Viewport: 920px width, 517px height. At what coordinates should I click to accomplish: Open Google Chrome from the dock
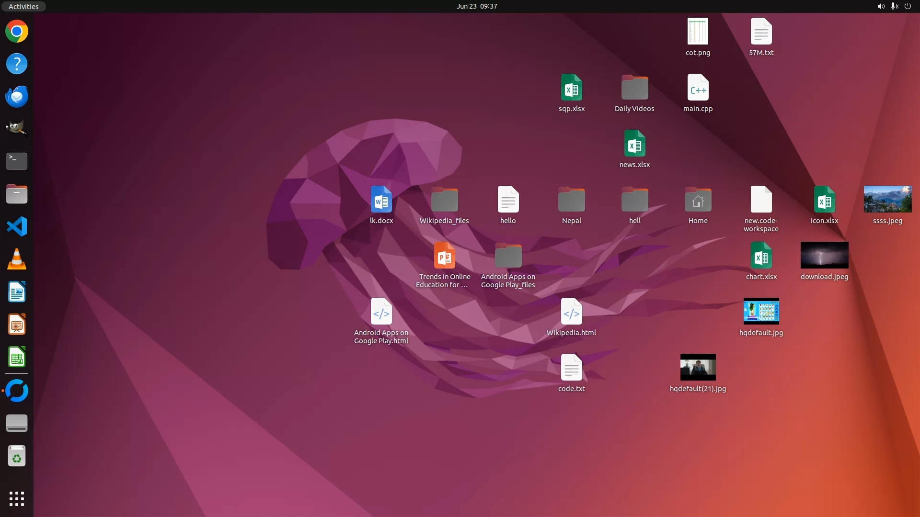tap(17, 32)
